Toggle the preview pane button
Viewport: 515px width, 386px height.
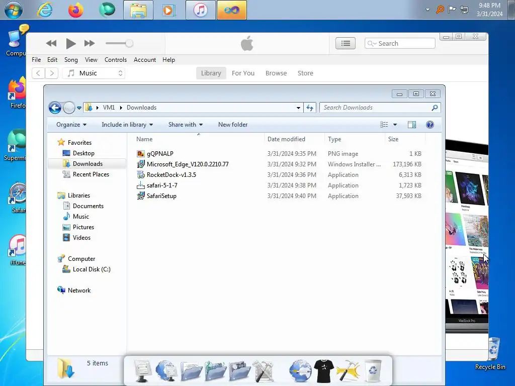point(412,125)
